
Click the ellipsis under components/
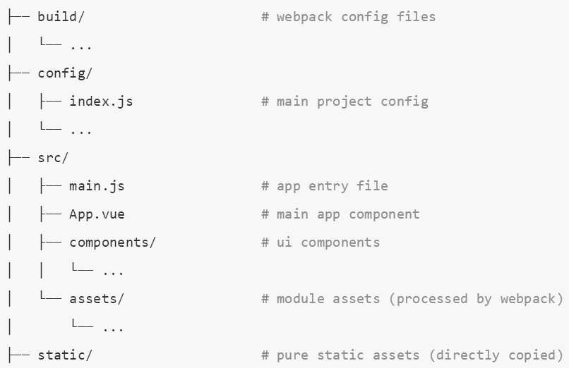point(113,272)
